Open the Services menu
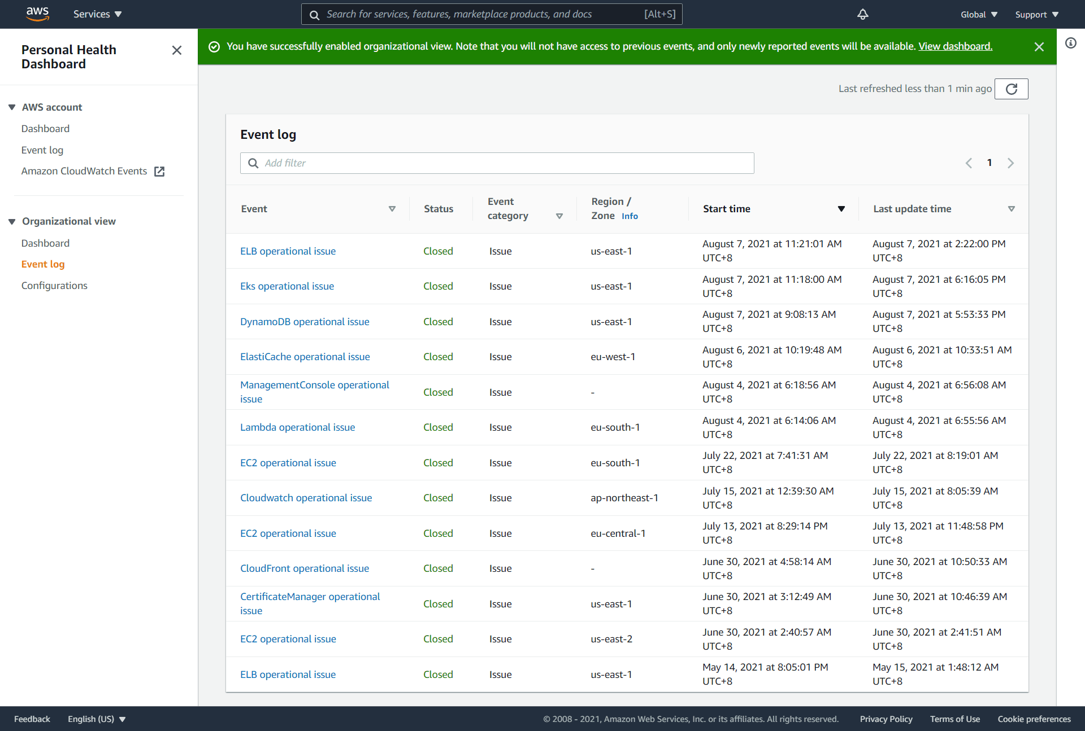Viewport: 1085px width, 731px height. (97, 14)
